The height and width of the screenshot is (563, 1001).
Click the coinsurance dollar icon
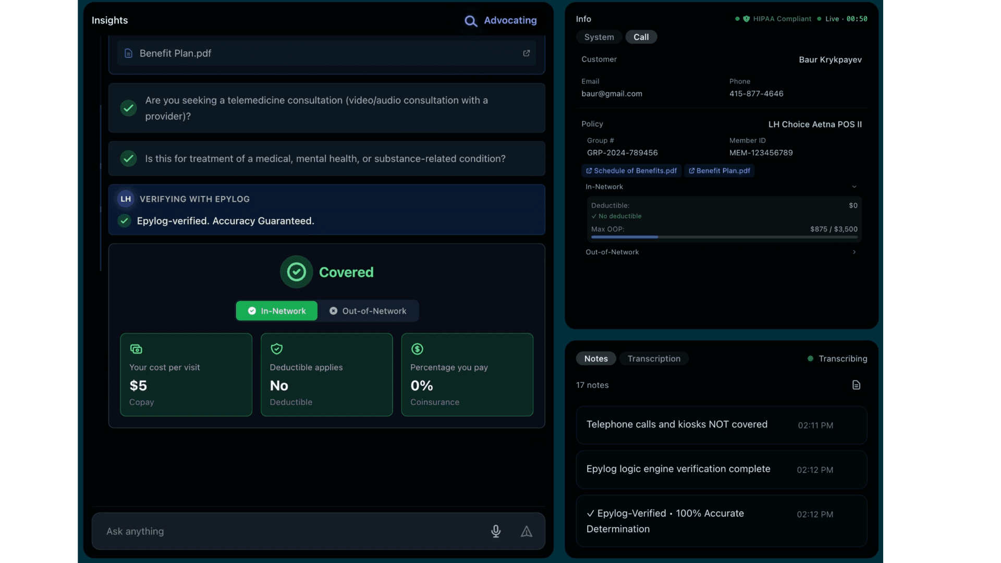(x=417, y=349)
